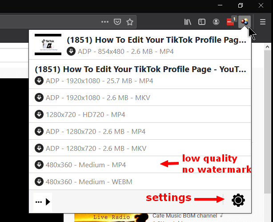
Task: Click the page vertical scrollbar
Action: pyautogui.click(x=267, y=122)
